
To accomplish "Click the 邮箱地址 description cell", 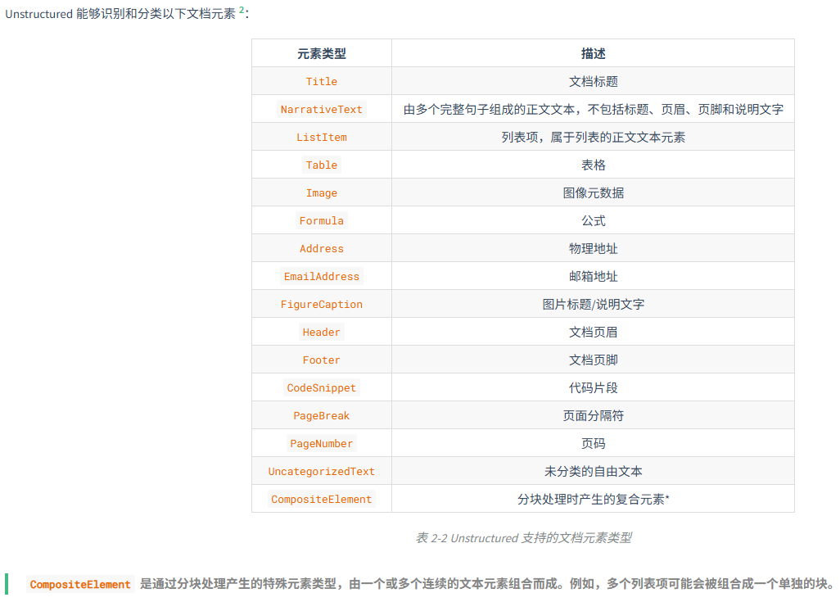I will [593, 277].
